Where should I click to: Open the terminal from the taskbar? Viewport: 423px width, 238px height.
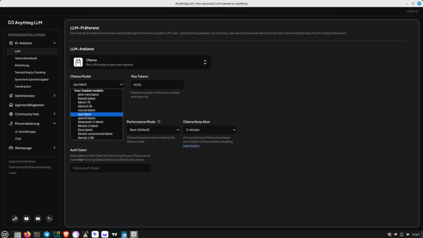tap(37, 235)
